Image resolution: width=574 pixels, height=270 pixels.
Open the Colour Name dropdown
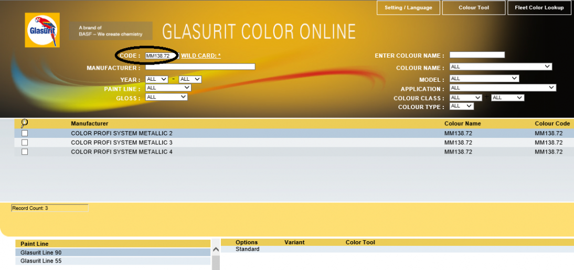[501, 67]
